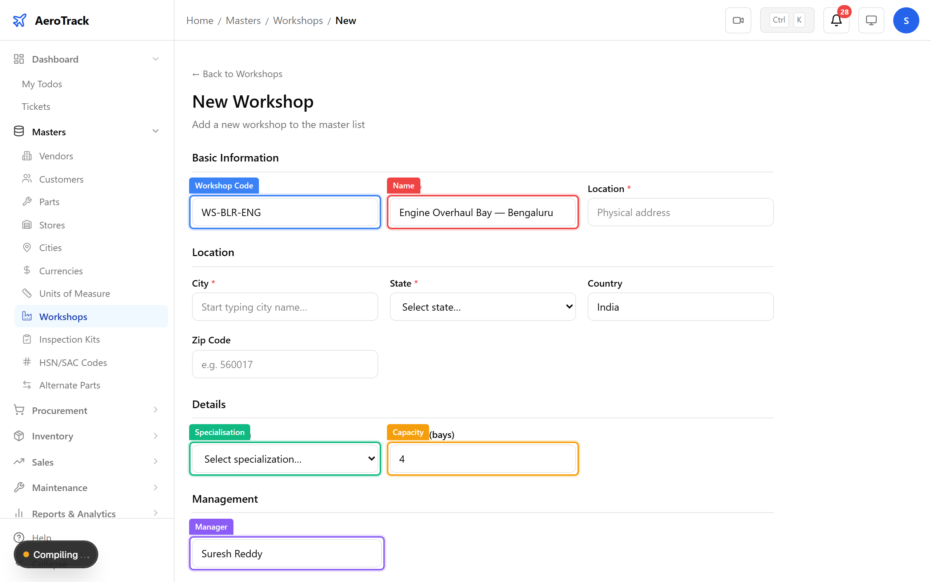Screen dimensions: 931x582
Task: Open the video recording icon in the header
Action: tap(738, 20)
